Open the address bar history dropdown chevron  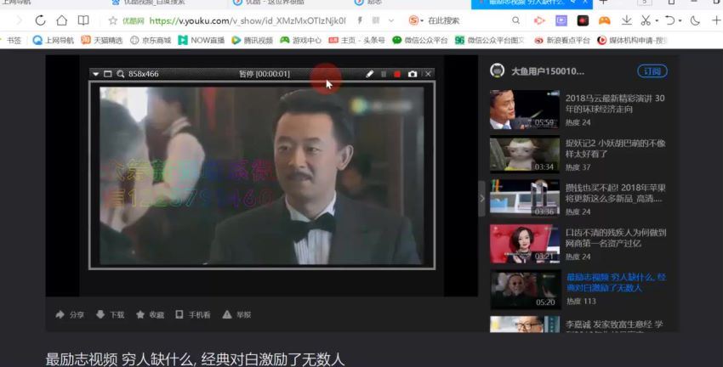point(391,20)
